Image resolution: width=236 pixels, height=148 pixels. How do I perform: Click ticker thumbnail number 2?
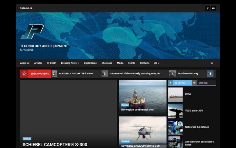click(x=54, y=74)
